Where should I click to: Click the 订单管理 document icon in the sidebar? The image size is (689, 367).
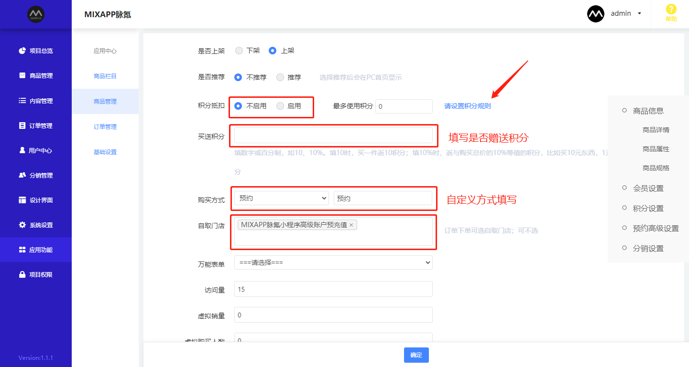tap(22, 126)
